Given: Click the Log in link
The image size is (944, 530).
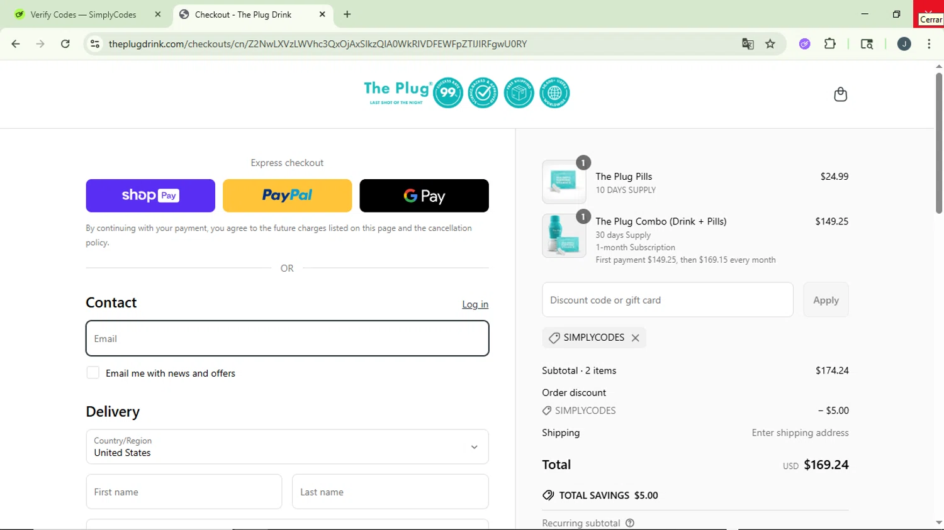Looking at the screenshot, I should [475, 304].
